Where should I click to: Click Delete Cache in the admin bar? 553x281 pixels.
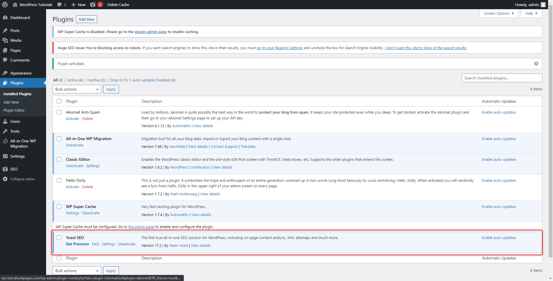[x=118, y=5]
